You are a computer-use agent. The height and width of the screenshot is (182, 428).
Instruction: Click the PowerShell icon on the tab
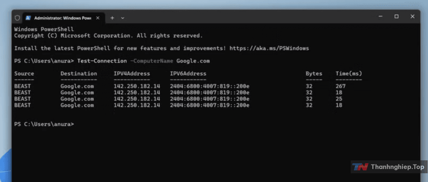28,18
